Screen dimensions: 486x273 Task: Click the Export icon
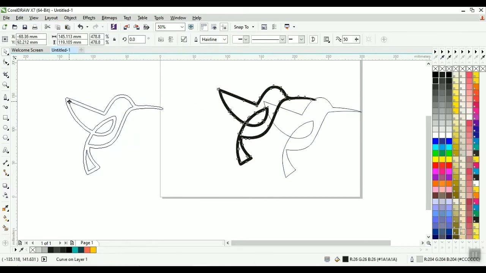pos(137,27)
